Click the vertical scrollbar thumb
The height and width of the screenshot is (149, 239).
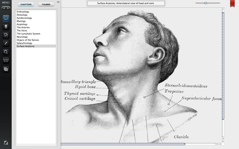(223, 66)
